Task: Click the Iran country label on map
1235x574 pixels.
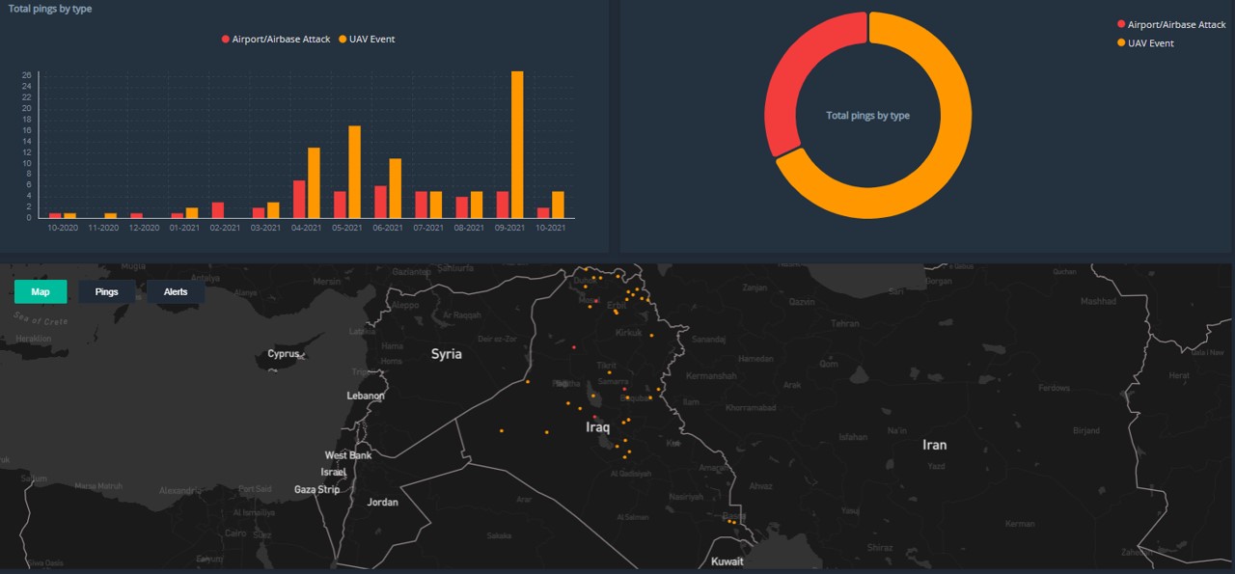Action: coord(935,445)
